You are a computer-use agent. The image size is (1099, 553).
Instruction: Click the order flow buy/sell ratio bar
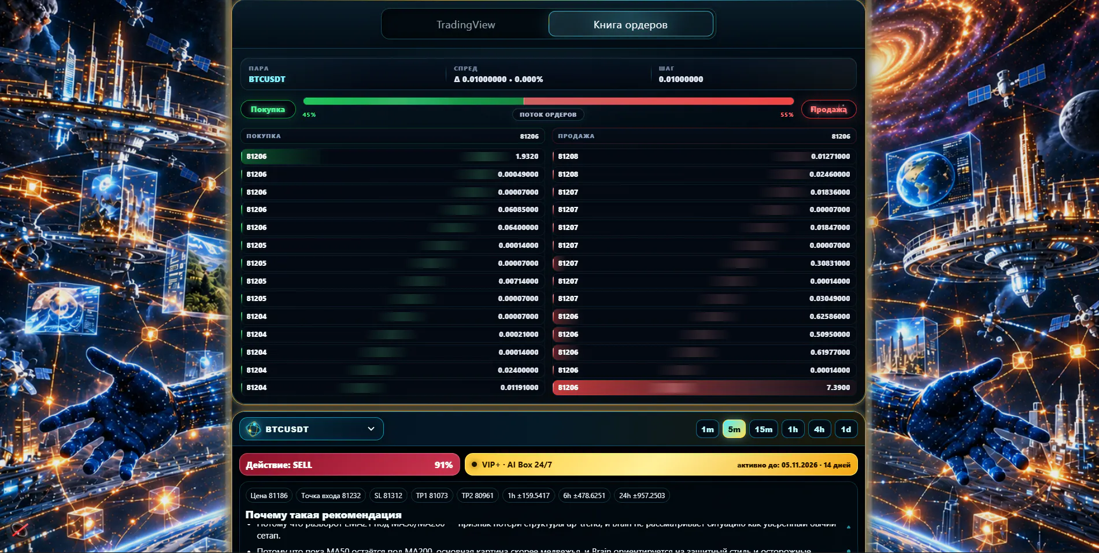548,101
